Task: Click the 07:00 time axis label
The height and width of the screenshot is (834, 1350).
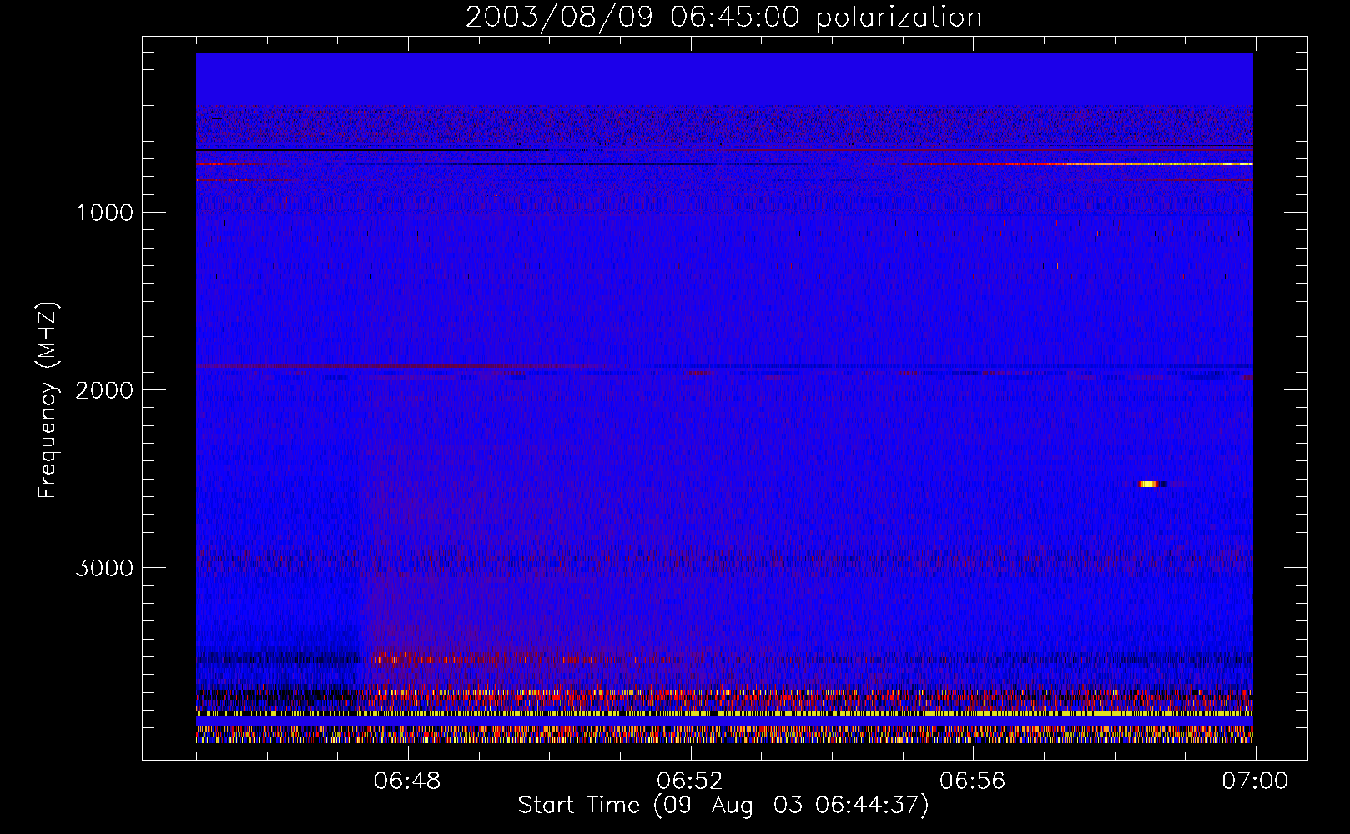Action: (x=1255, y=781)
